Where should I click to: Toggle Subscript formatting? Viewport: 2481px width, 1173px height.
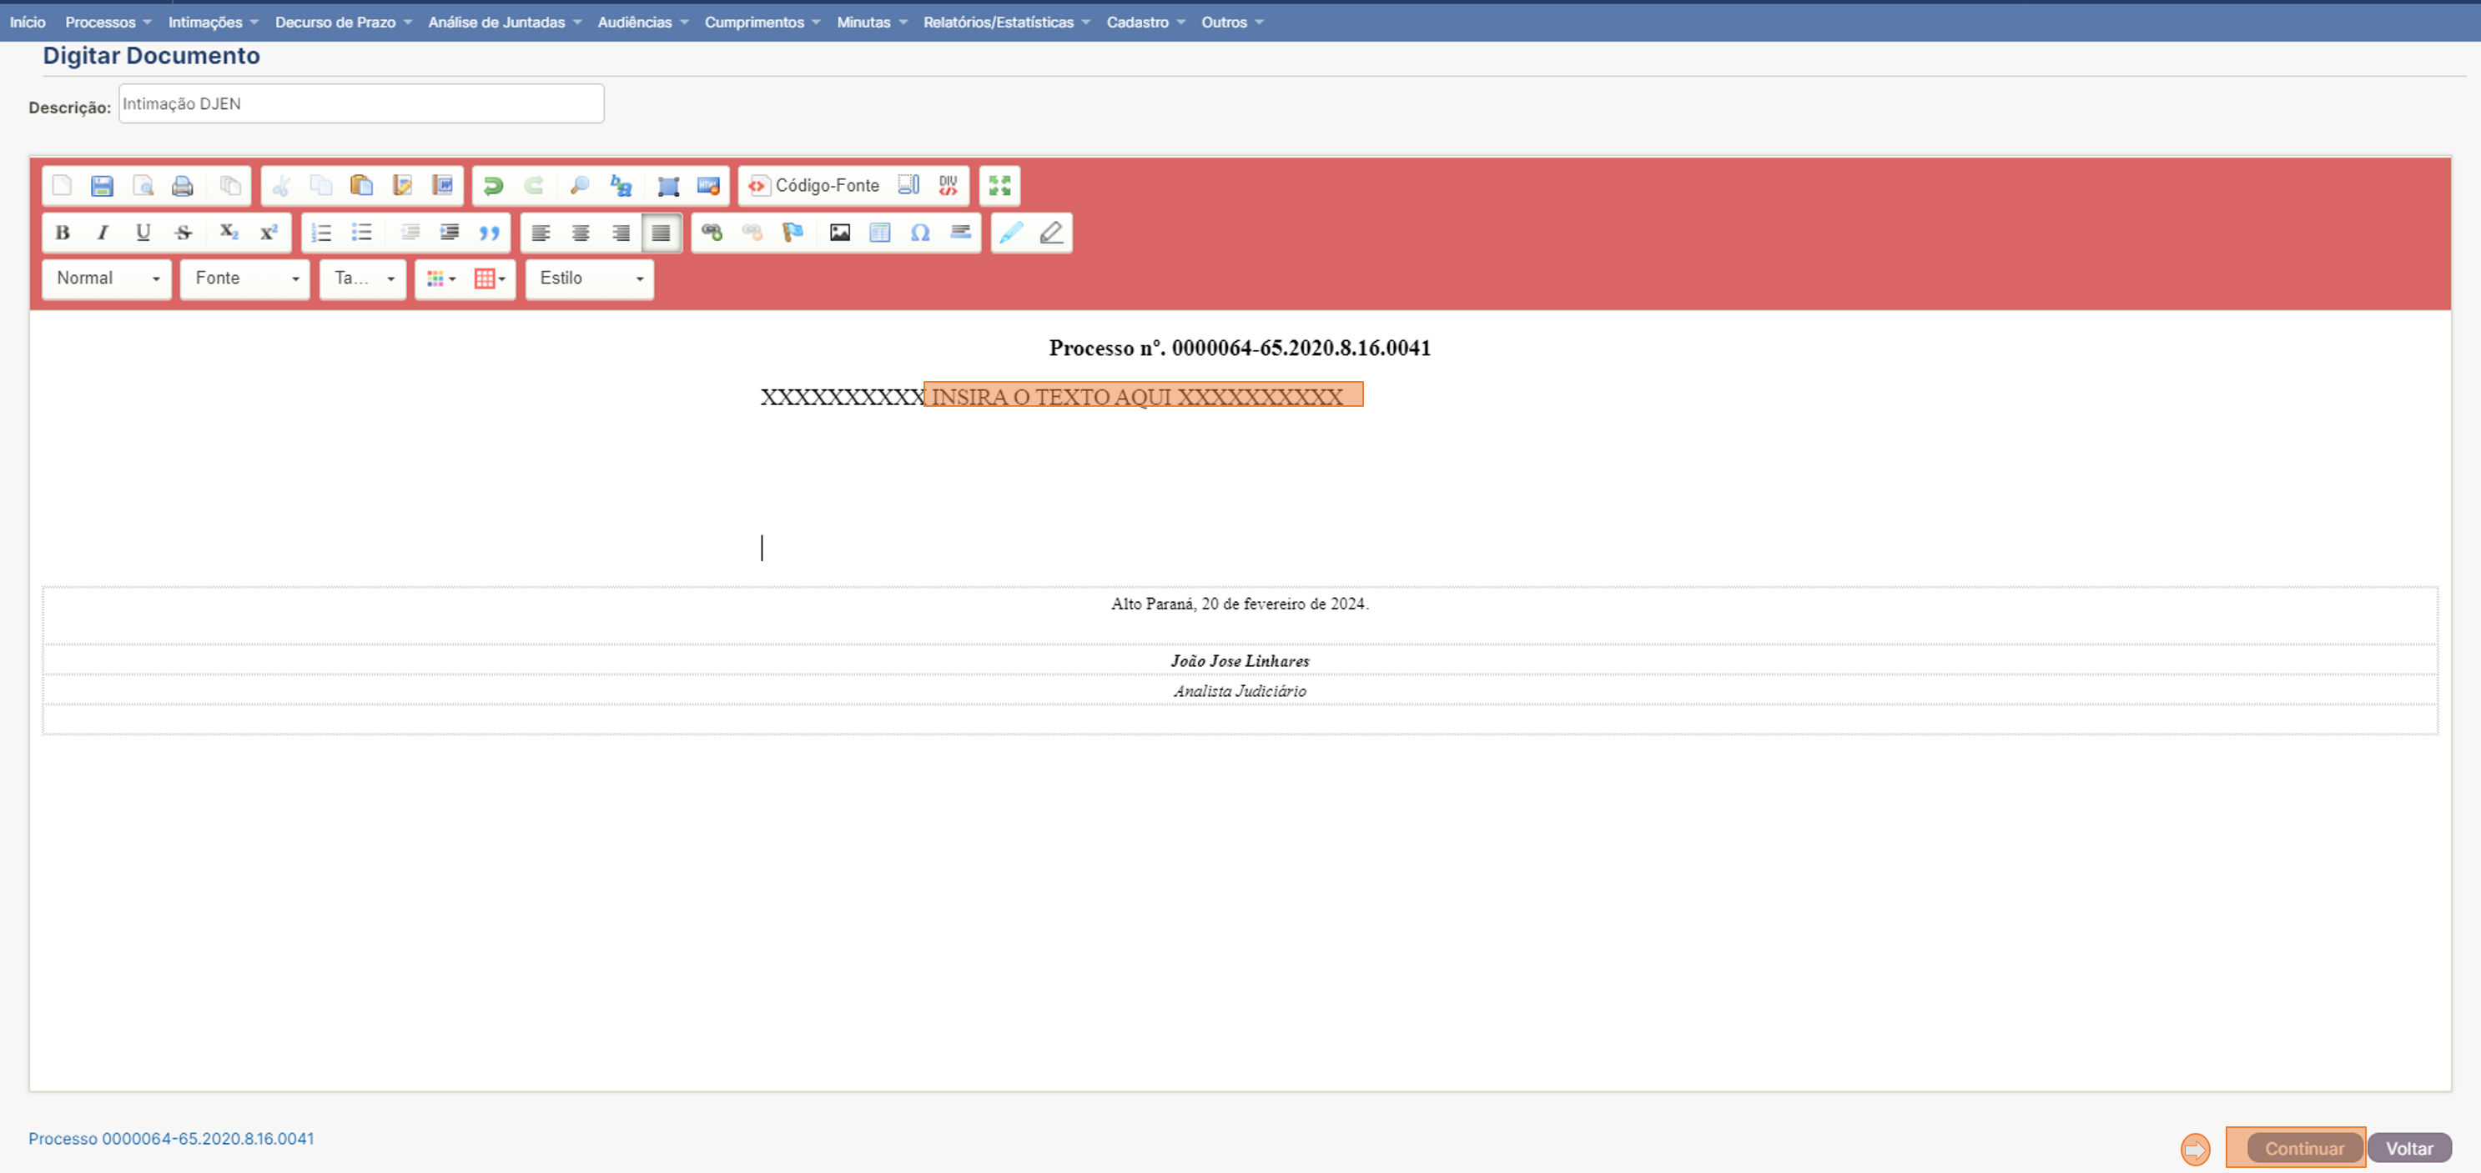point(229,233)
